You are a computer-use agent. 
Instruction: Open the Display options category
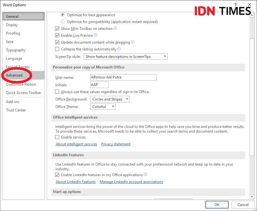tap(23, 25)
